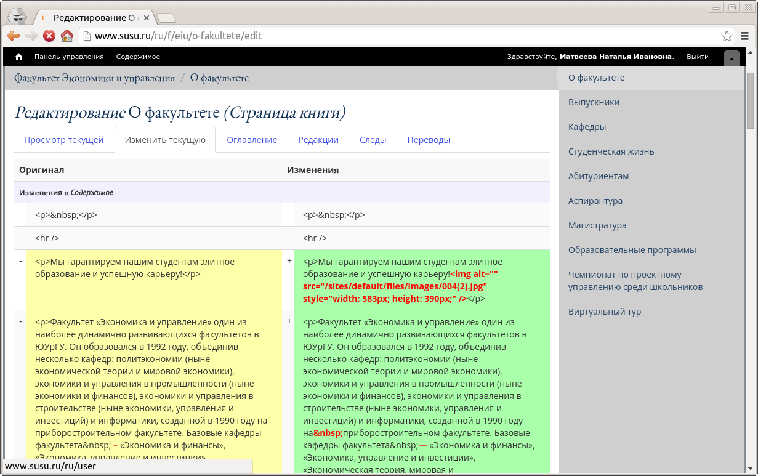Click Выйти to log out
Viewport: 758px width, 476px height.
697,57
